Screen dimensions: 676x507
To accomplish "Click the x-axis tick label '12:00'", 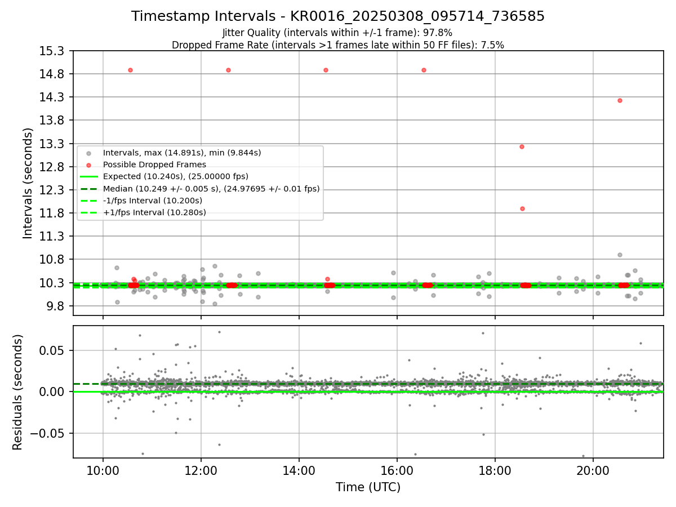I will pyautogui.click(x=201, y=470).
